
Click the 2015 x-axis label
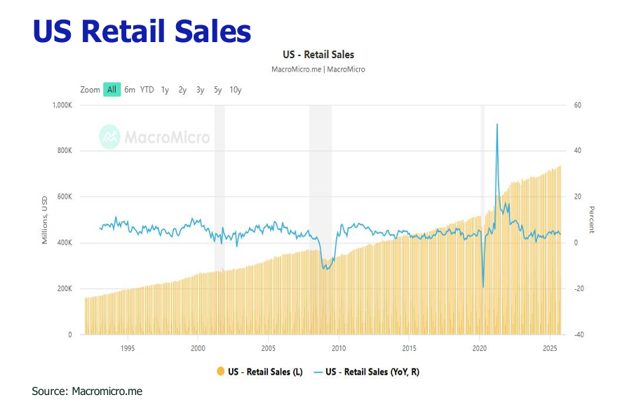point(410,347)
